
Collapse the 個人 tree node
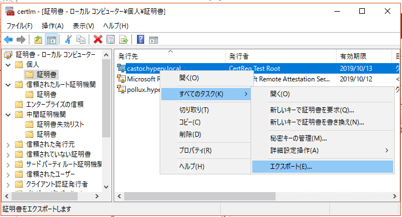pos(8,65)
